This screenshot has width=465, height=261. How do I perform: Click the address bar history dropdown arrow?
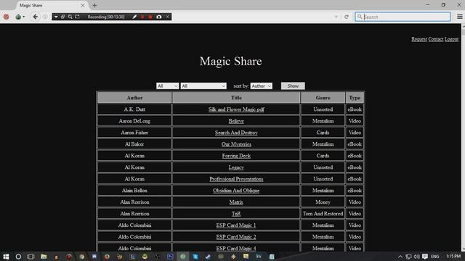coord(336,17)
